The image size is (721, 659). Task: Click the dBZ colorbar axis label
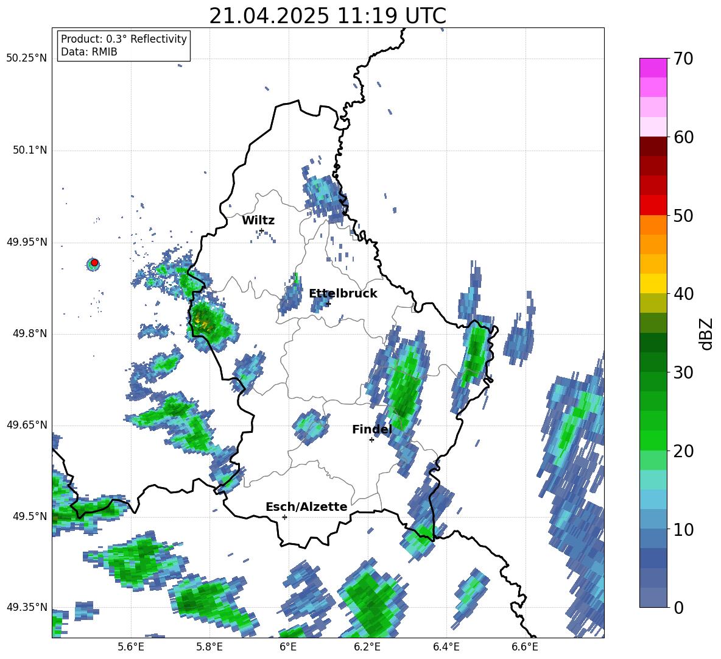[706, 333]
